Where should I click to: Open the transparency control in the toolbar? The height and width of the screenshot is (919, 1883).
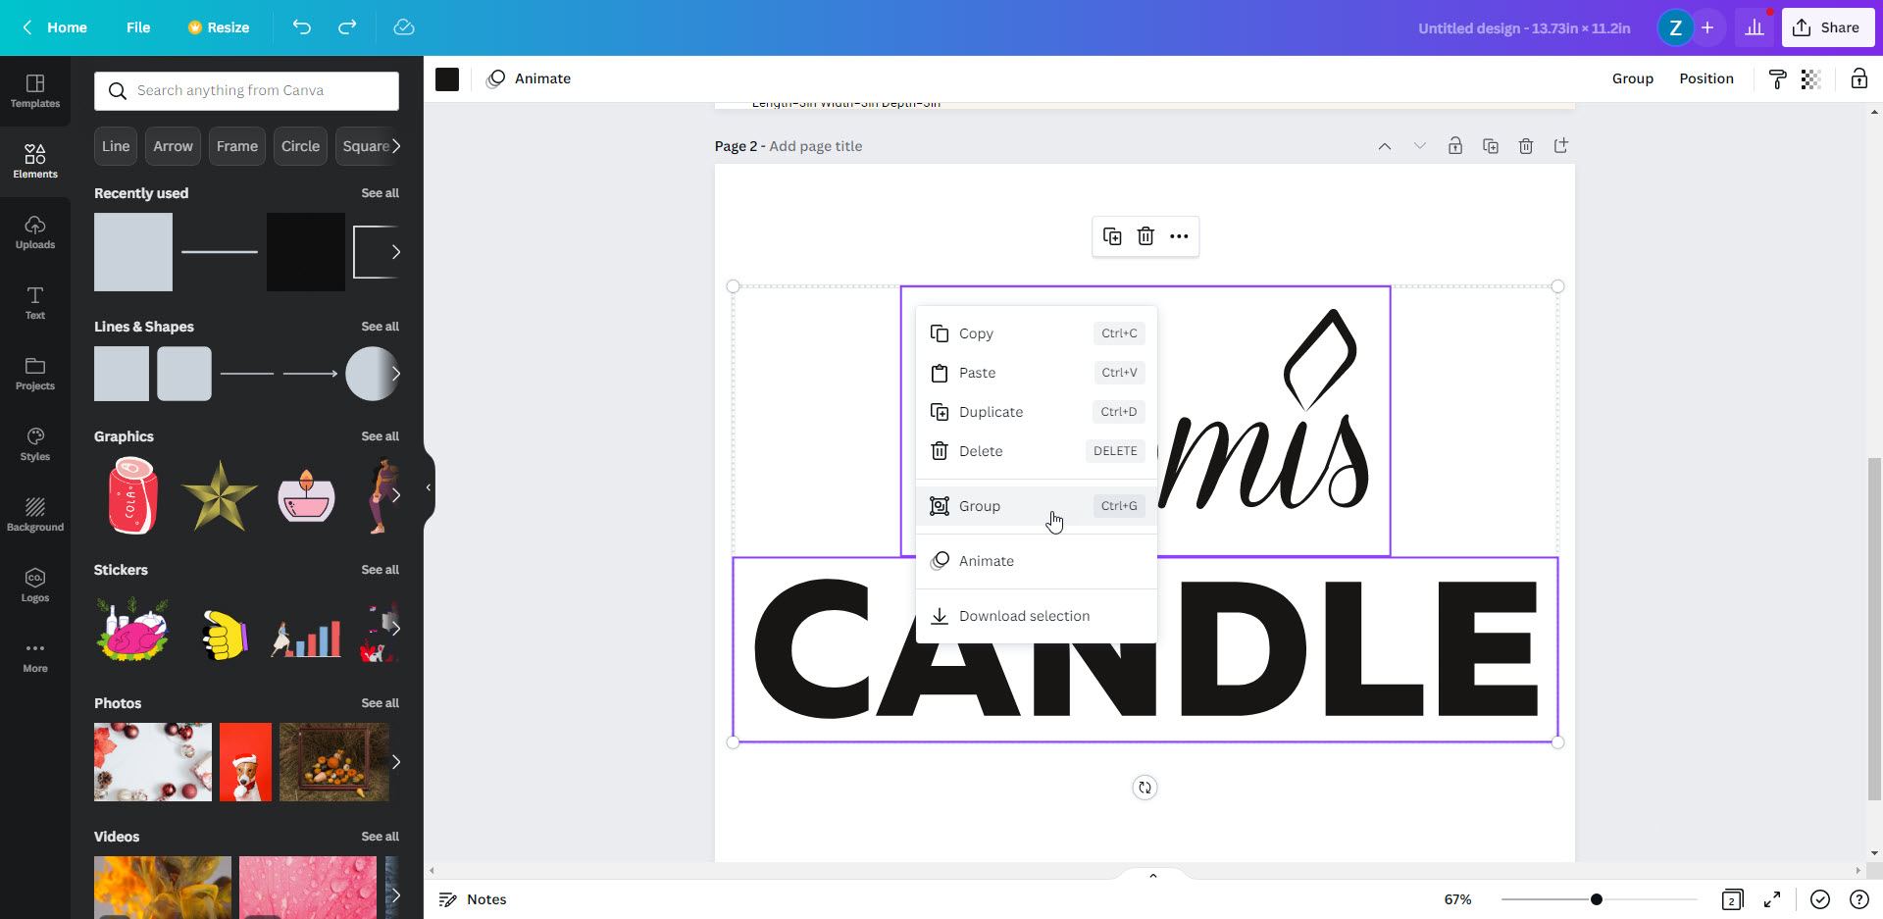(1809, 78)
